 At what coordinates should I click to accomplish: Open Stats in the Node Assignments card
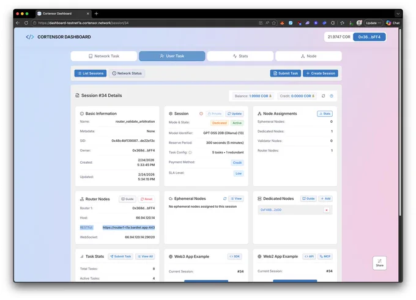tap(325, 114)
